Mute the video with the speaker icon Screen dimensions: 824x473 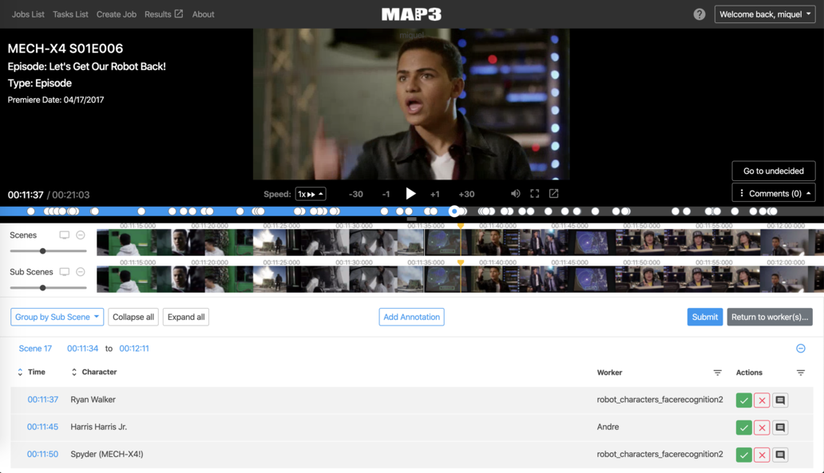[515, 194]
